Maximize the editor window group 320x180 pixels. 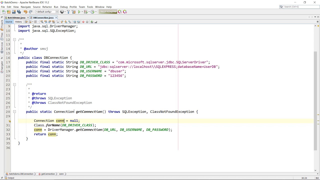(x=318, y=17)
